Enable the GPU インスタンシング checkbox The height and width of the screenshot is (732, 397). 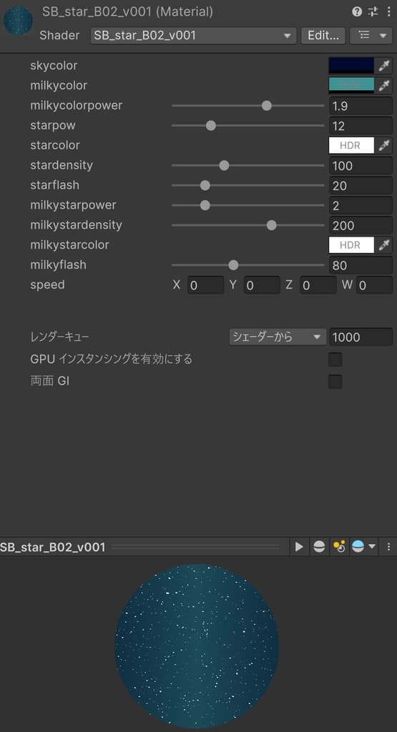[335, 360]
